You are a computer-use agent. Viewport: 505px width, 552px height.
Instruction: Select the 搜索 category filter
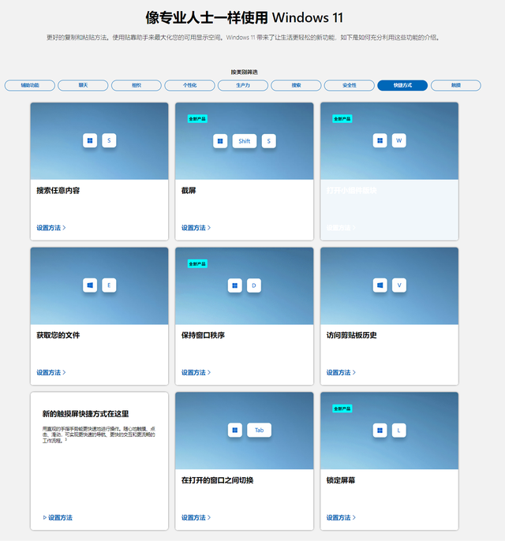point(296,85)
